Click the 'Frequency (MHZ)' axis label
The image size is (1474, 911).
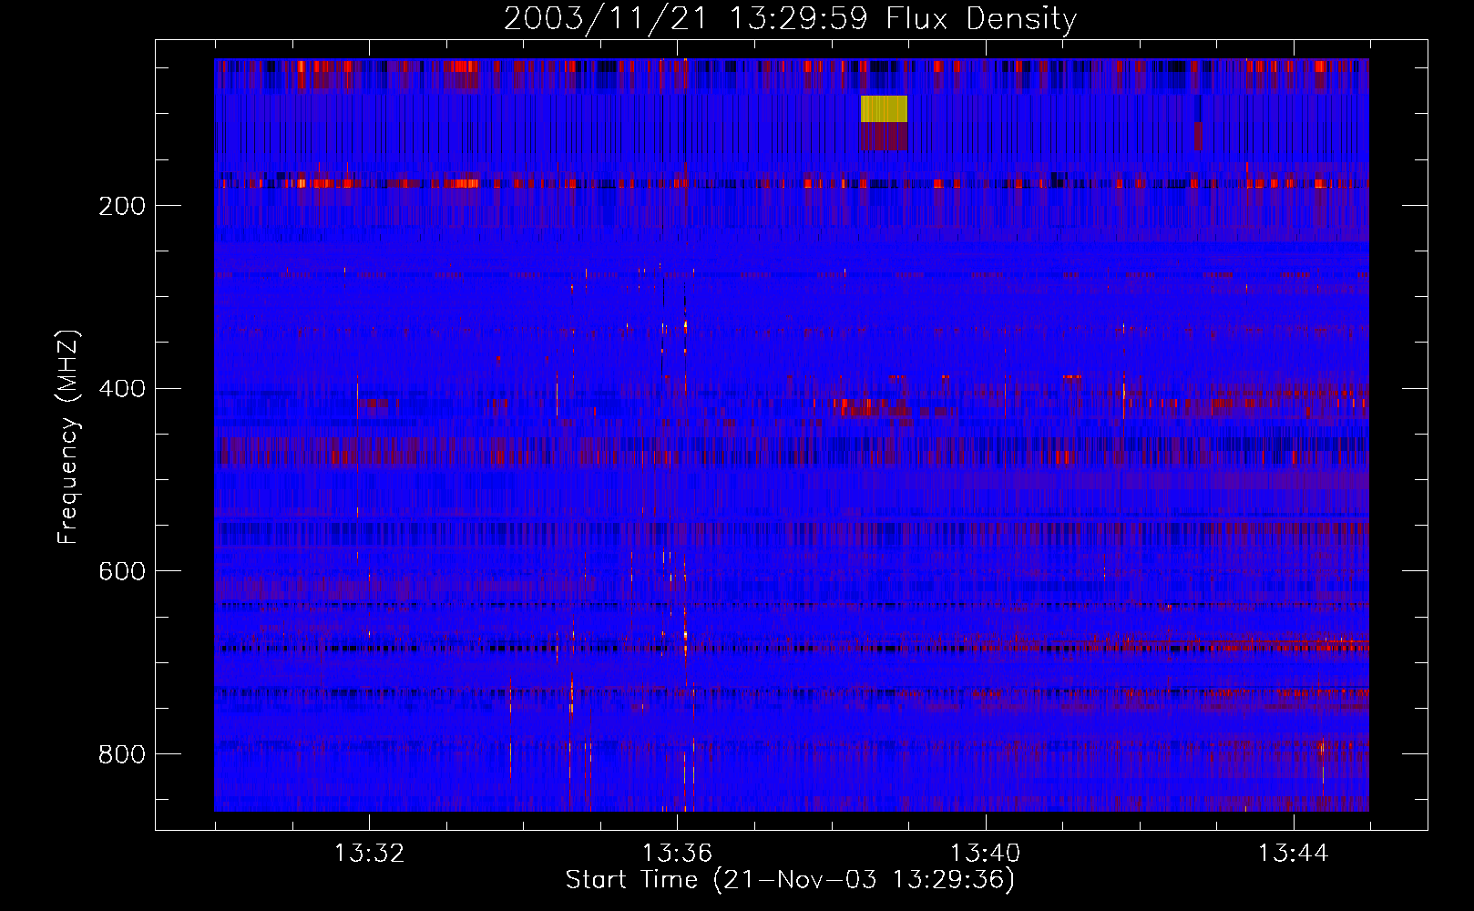(x=68, y=437)
